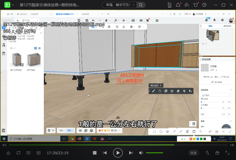Mute the video player volume
The height and width of the screenshot is (160, 236).
[141, 153]
